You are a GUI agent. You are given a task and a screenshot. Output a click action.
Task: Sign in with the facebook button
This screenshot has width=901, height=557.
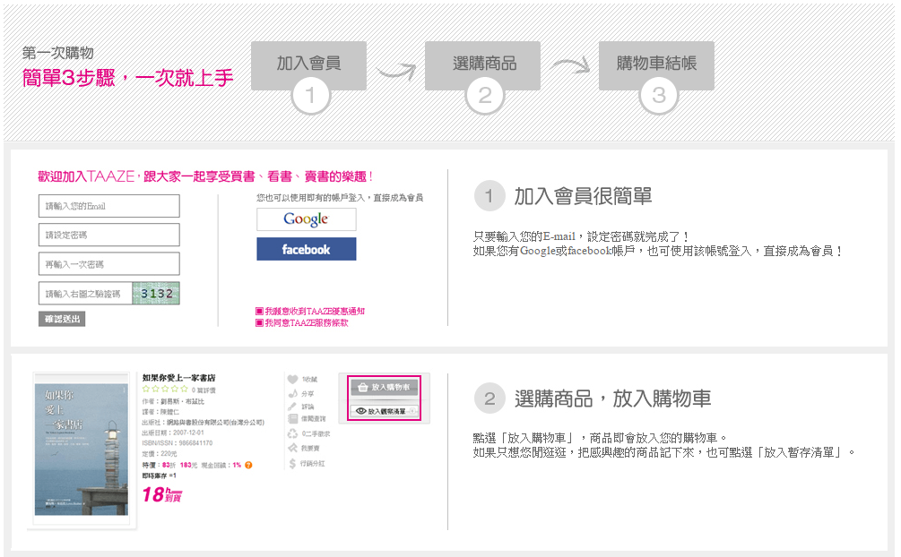pyautogui.click(x=307, y=249)
